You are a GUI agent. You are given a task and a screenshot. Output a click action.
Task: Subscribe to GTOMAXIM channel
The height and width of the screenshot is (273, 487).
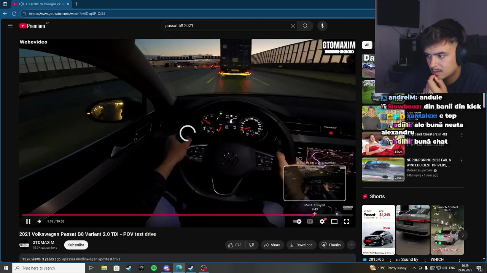(x=76, y=245)
